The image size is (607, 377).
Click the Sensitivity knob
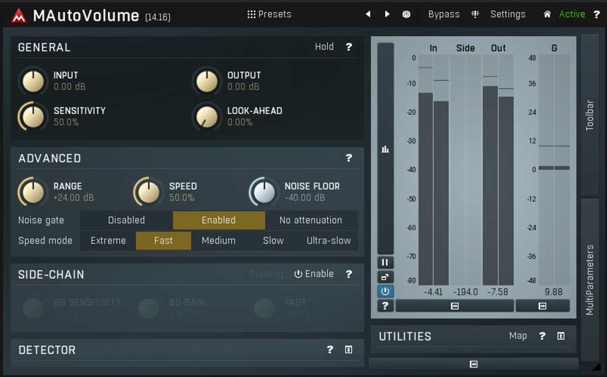[x=32, y=117]
